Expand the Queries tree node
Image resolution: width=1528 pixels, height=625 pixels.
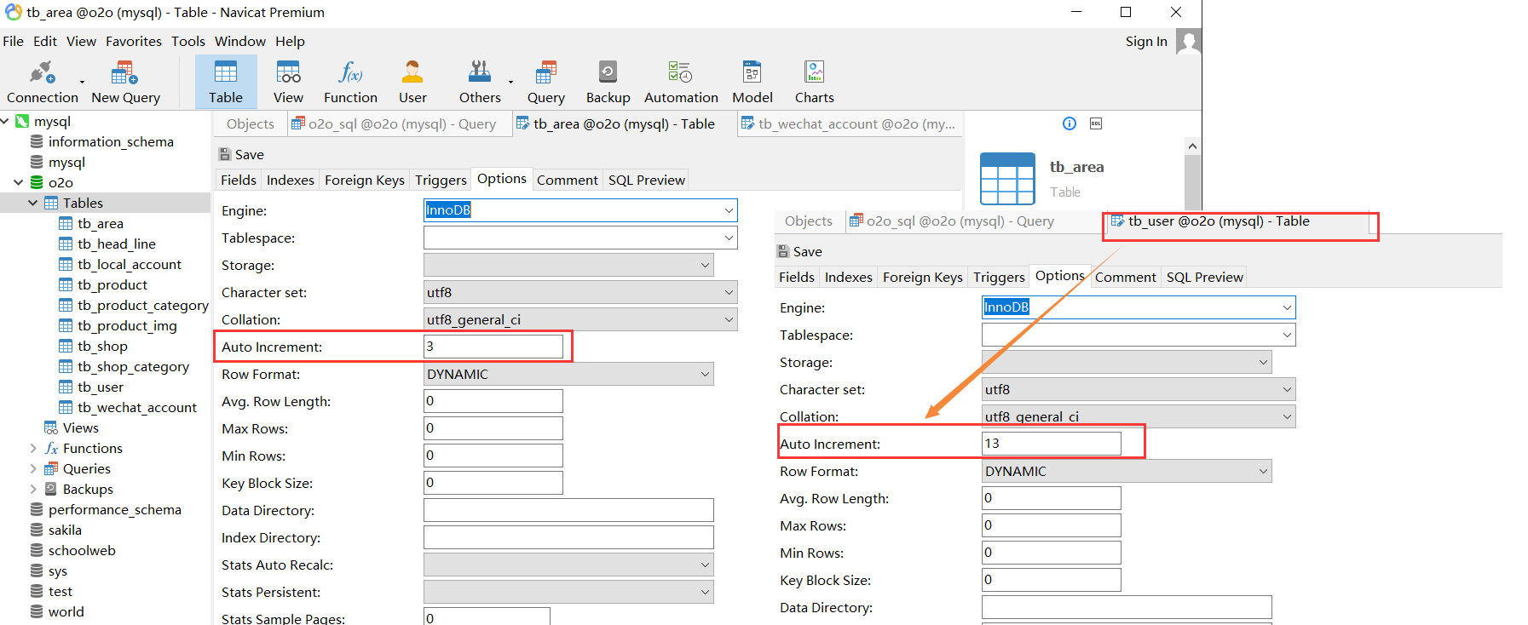[33, 468]
